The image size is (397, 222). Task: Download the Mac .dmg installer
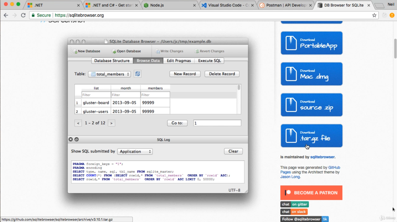[x=311, y=74]
